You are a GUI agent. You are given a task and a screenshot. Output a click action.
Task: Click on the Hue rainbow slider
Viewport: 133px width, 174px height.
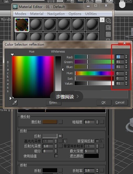tap(94, 73)
